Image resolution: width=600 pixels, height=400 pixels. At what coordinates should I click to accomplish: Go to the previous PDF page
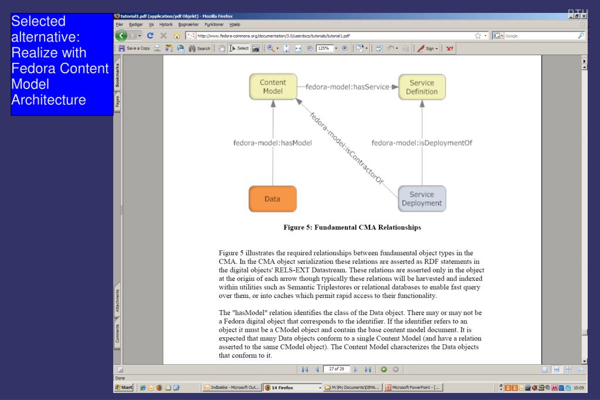pyautogui.click(x=317, y=370)
